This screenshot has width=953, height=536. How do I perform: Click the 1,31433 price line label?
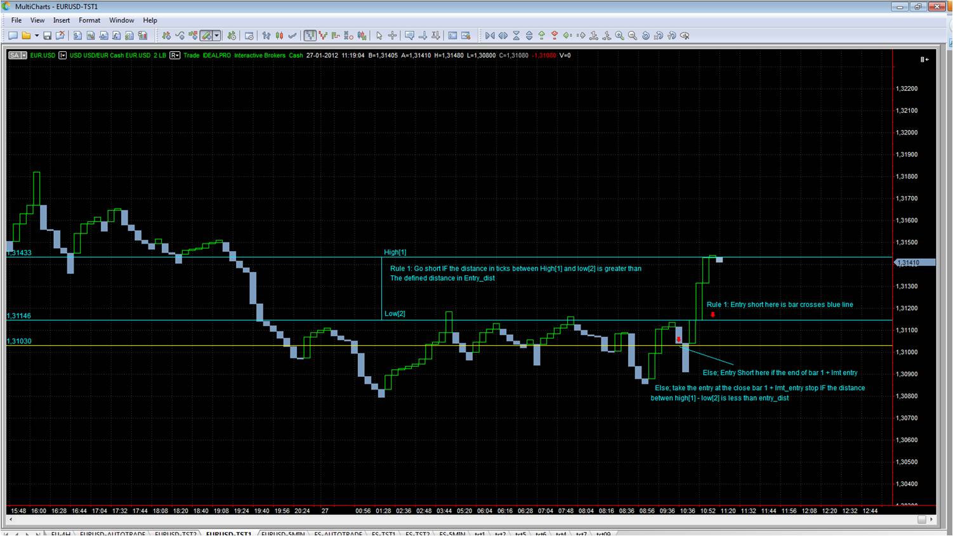19,252
